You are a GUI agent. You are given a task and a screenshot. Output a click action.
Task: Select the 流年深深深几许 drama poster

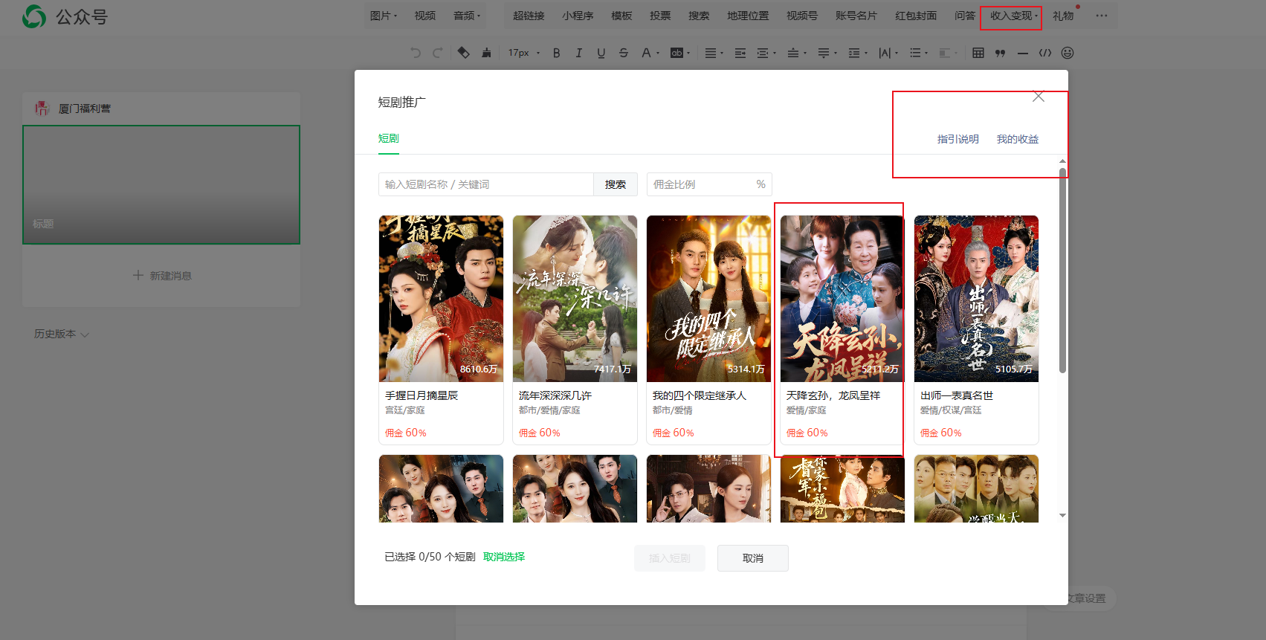[x=575, y=299]
